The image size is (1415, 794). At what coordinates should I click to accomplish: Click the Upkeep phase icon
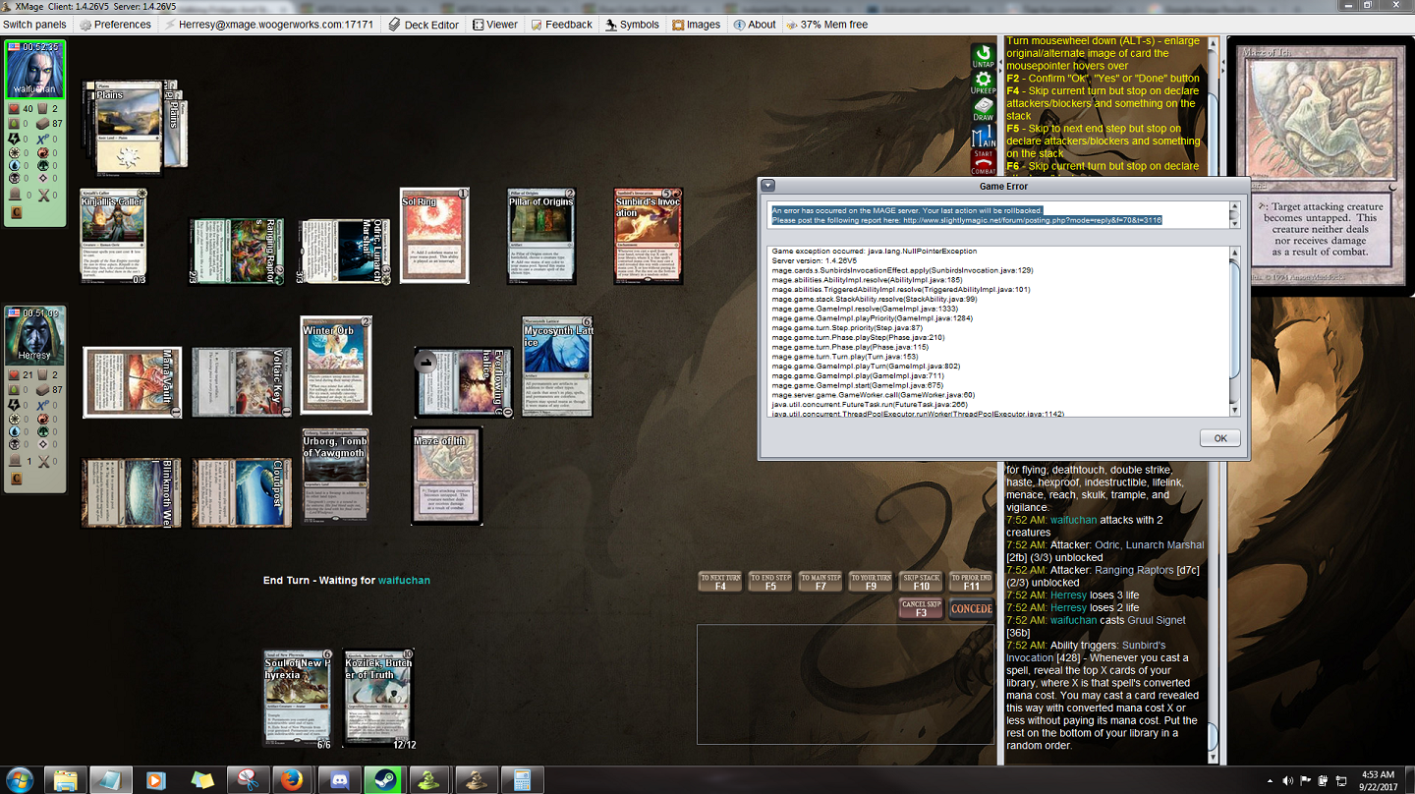983,83
